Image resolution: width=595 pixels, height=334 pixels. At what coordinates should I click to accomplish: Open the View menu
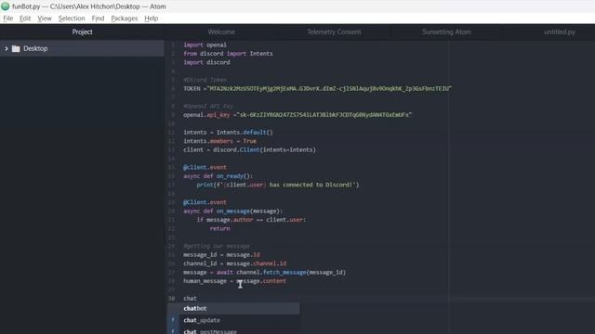pyautogui.click(x=45, y=19)
